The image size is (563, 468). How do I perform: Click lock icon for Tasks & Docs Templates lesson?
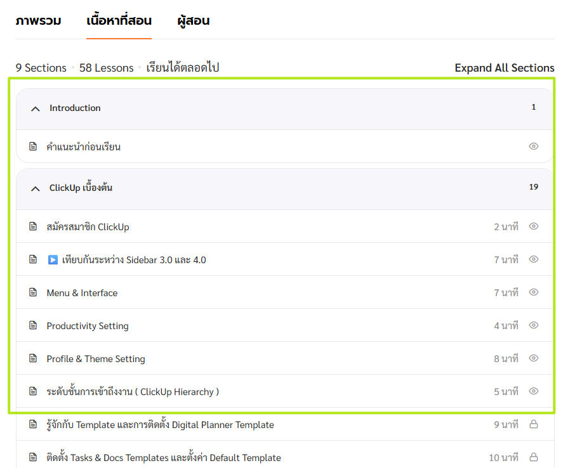[534, 457]
